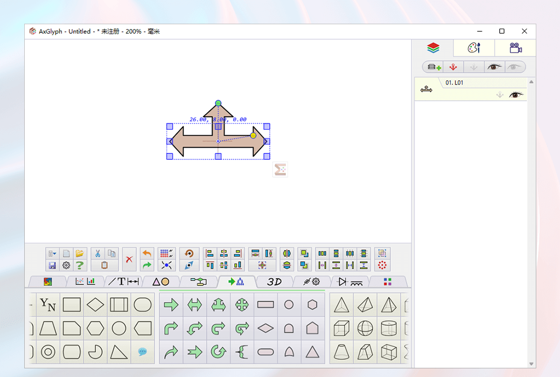
Task: Select the speech bubble shape
Action: 143,352
